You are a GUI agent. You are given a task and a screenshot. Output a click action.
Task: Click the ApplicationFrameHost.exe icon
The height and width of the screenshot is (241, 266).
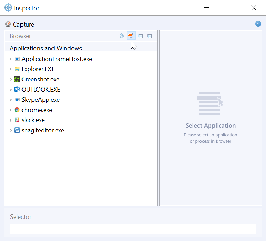pos(17,59)
